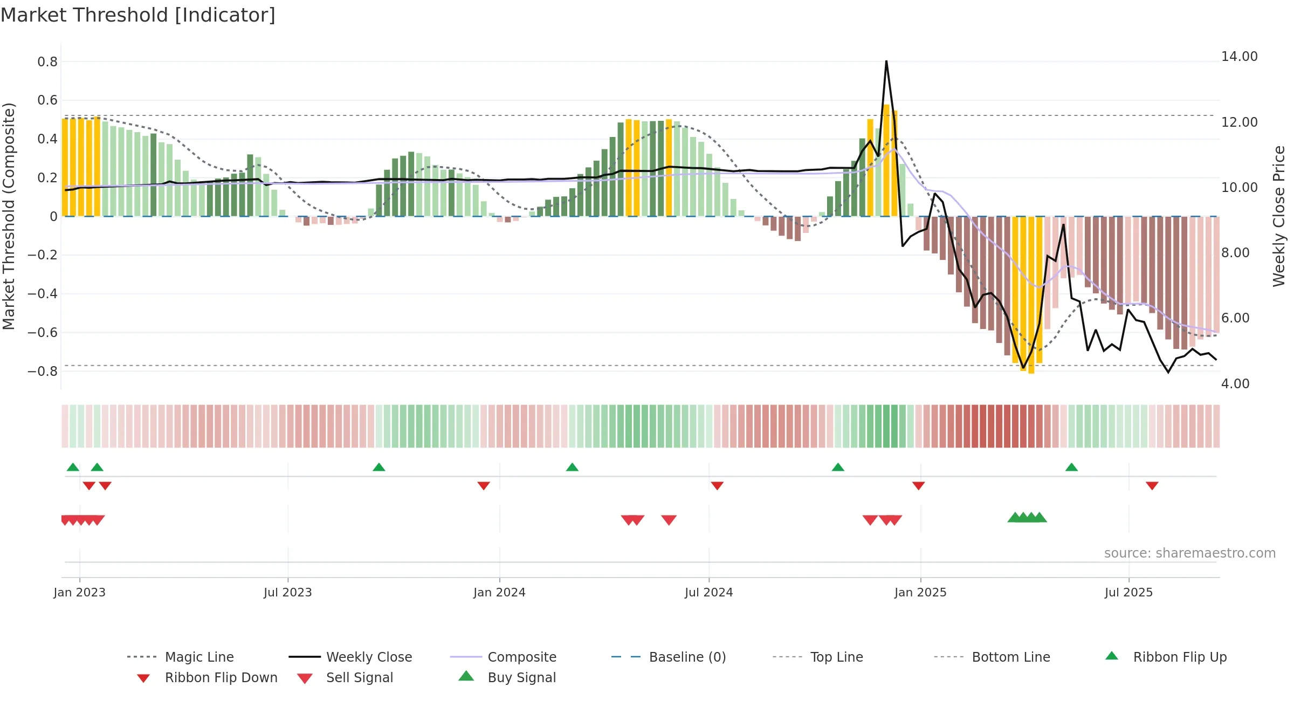Click the ribbon flip up marker near Oct 2024
1294x728 pixels.
(838, 467)
